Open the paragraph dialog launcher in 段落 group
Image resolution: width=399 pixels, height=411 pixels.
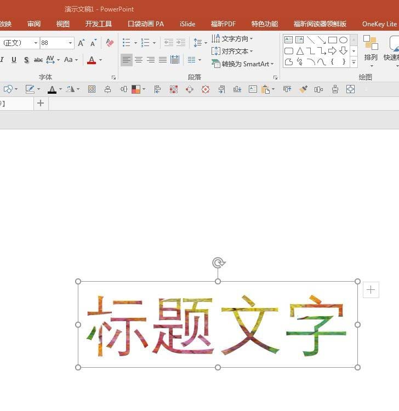275,77
